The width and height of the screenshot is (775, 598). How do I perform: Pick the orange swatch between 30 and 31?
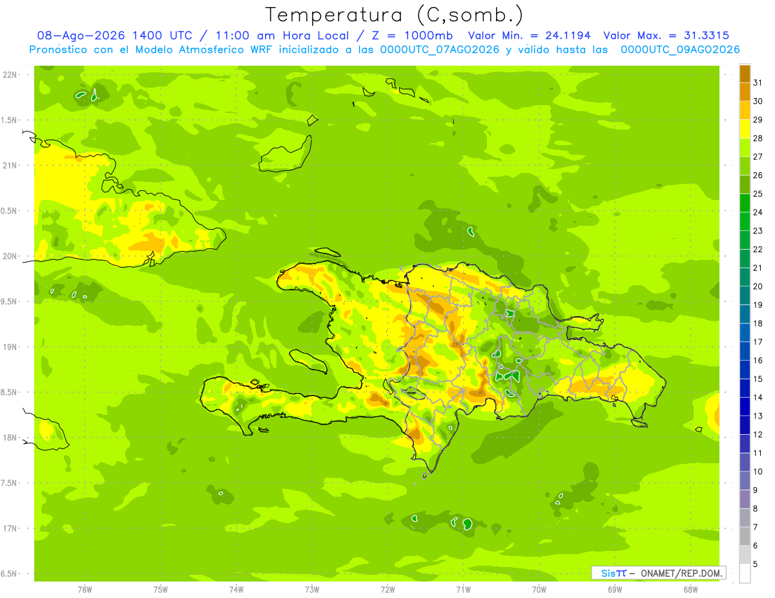tap(745, 92)
